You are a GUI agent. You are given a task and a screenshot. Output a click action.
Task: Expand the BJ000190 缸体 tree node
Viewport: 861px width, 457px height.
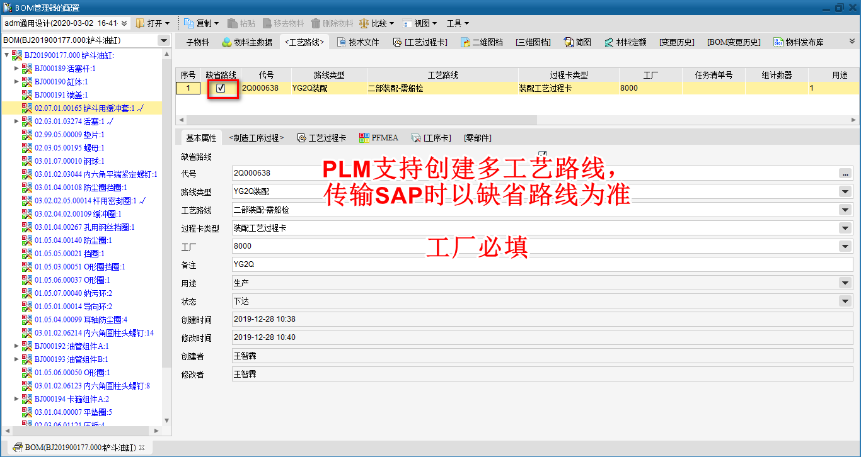point(17,82)
